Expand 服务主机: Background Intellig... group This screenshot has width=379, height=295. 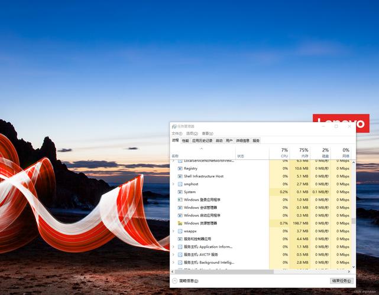click(x=173, y=263)
